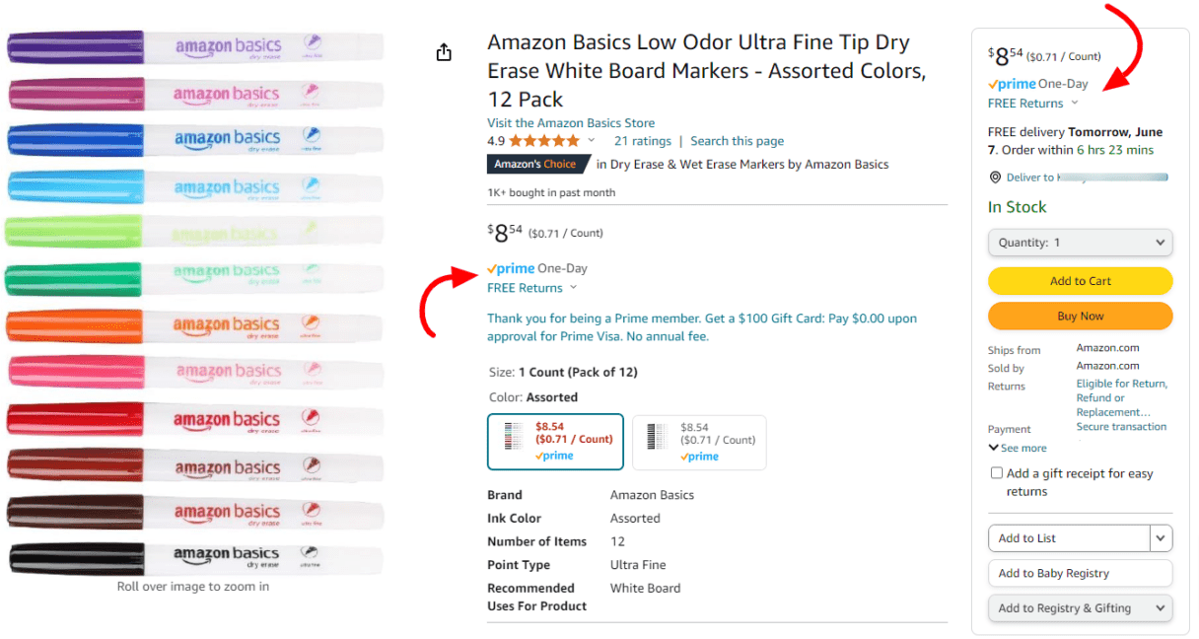
Task: Click the Prime logo in the buy box
Action: [1012, 84]
